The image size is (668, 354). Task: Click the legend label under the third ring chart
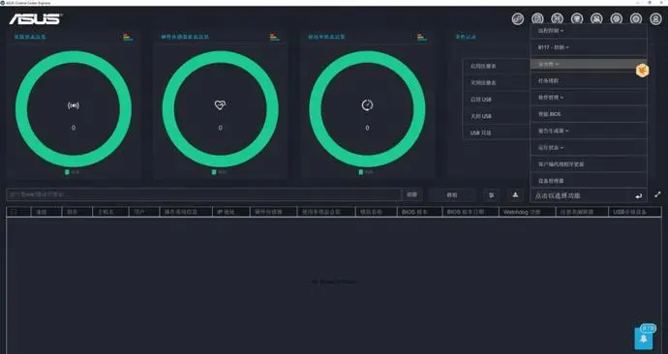coord(366,172)
